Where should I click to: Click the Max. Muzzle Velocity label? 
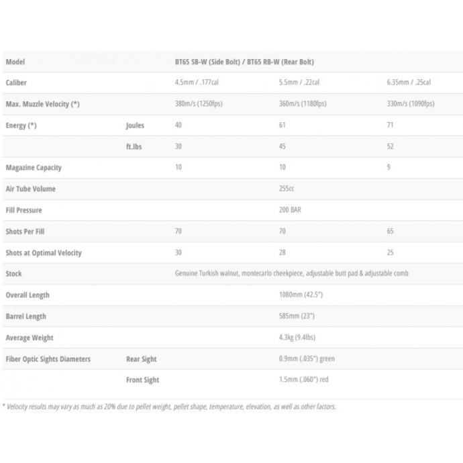(43, 104)
